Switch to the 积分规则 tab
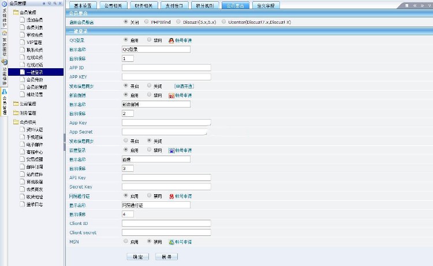433x266 pixels. coord(205,6)
